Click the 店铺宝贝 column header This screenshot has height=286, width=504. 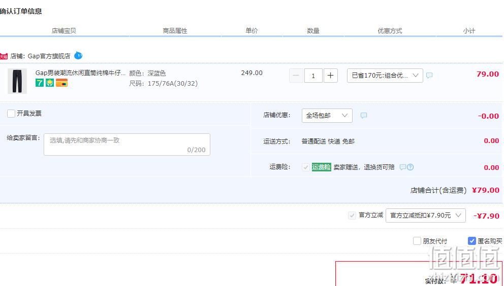coord(64,31)
